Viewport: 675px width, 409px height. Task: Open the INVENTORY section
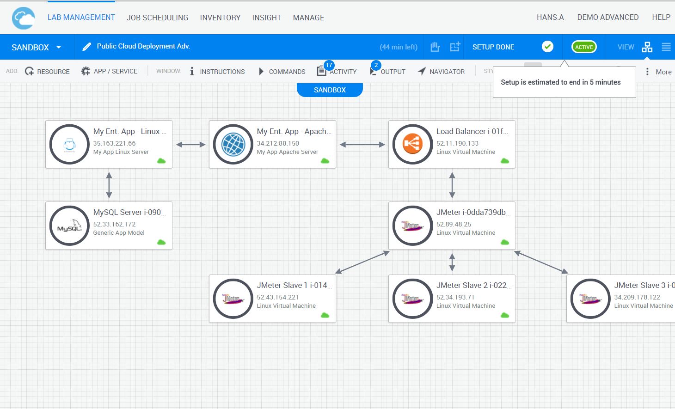pyautogui.click(x=220, y=18)
